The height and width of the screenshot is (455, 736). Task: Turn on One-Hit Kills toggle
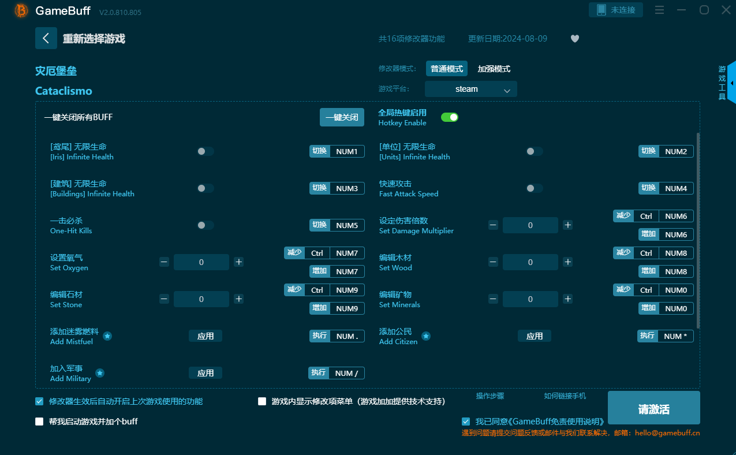(206, 225)
